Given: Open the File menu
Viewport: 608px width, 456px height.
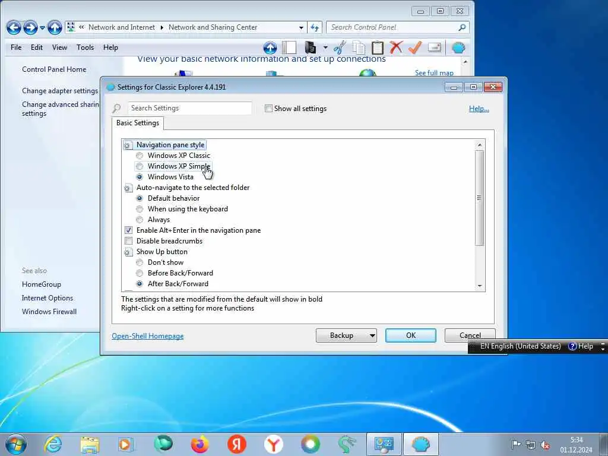Looking at the screenshot, I should (16, 47).
